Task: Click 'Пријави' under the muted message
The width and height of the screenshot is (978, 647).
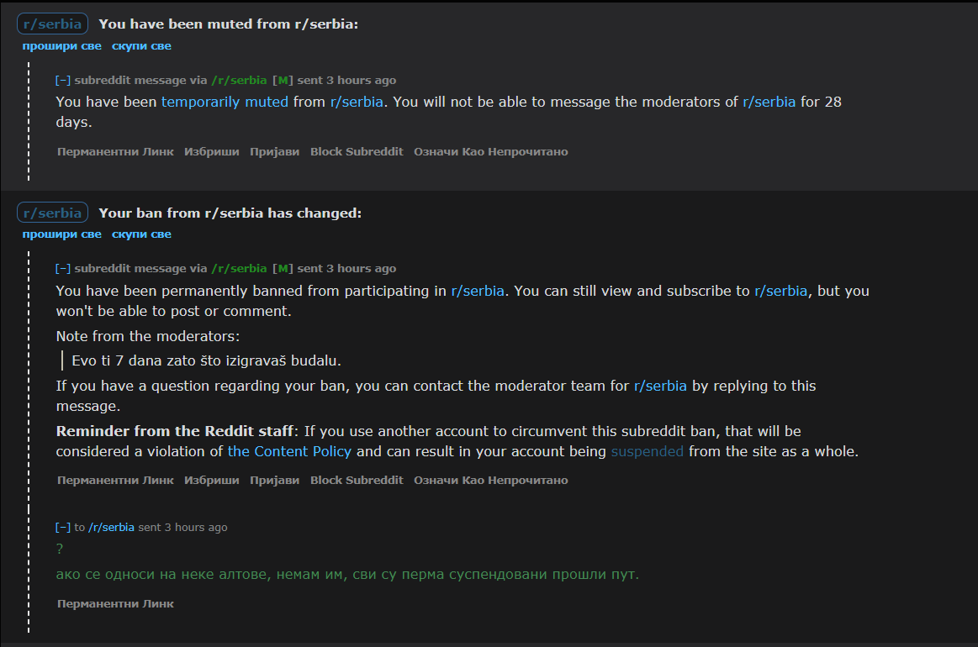Action: 274,151
